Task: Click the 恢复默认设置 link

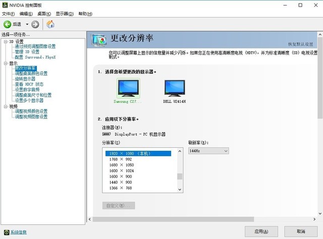Action: [x=301, y=44]
